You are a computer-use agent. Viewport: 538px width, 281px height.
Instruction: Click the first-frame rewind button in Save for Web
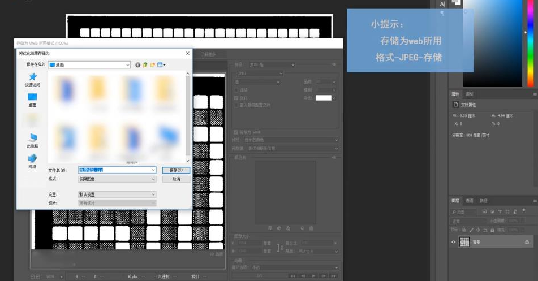292,276
